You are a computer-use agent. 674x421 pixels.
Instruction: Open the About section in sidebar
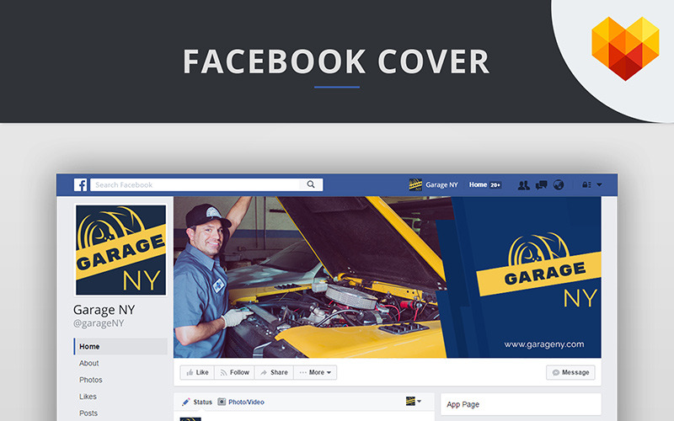(89, 363)
